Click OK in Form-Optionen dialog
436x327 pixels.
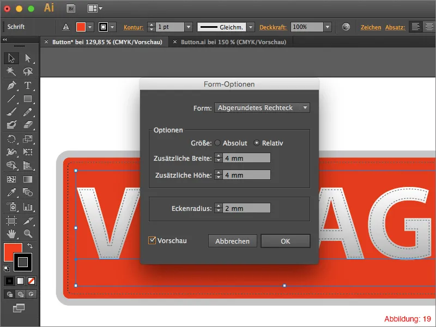tap(285, 241)
